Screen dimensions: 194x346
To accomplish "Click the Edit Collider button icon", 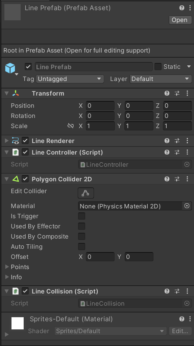I will point(86,193).
